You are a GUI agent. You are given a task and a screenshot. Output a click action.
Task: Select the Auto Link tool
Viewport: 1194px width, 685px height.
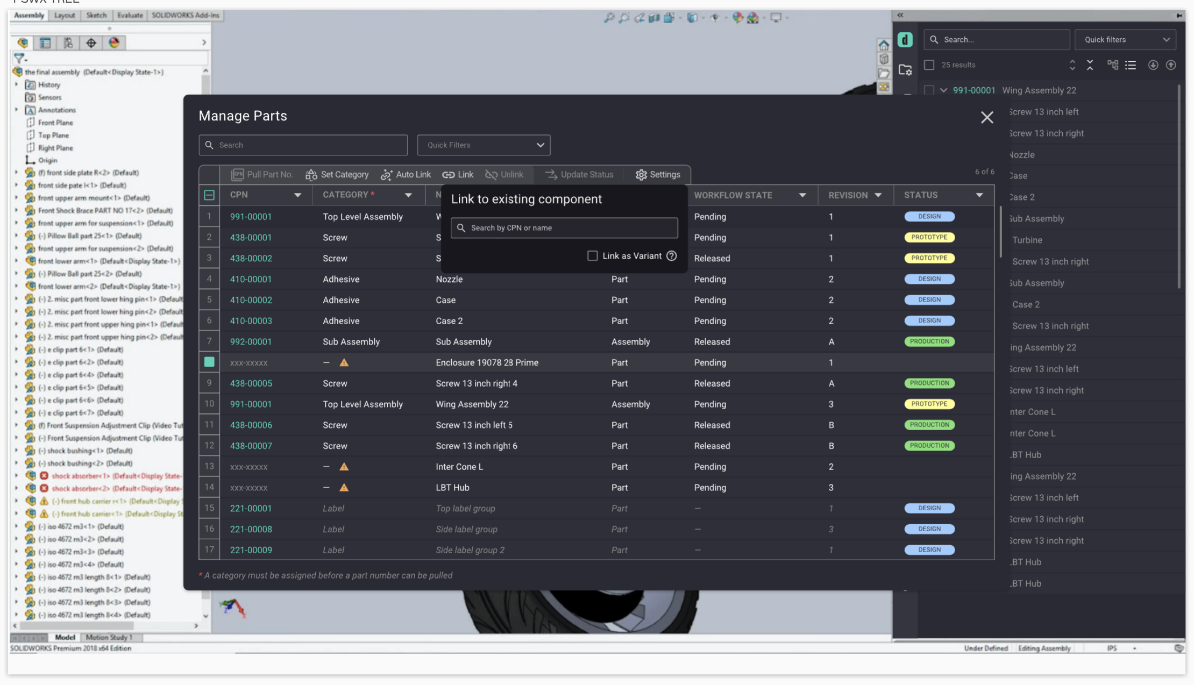tap(406, 174)
